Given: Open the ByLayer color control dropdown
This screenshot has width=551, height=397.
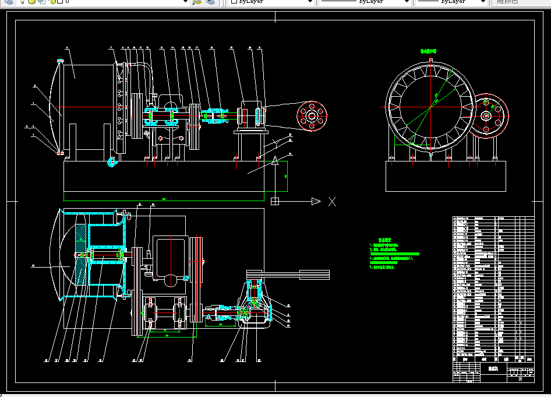Looking at the screenshot, I should coord(271,2).
